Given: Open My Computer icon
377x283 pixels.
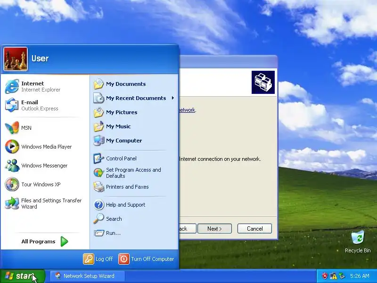Looking at the screenshot, I should coord(98,141).
